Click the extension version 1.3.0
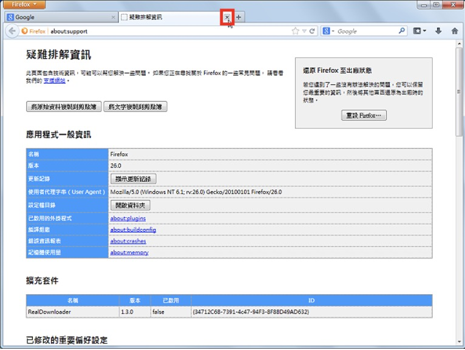465x350 pixels. [127, 312]
